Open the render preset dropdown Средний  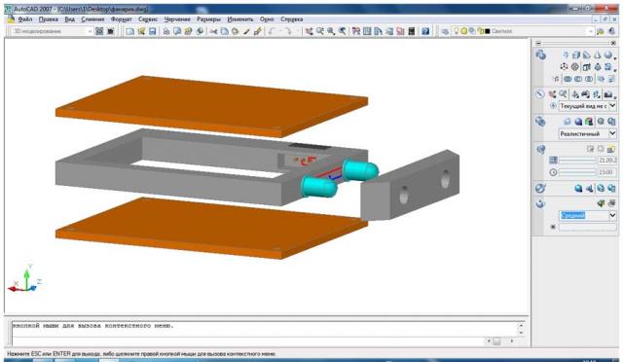[587, 215]
